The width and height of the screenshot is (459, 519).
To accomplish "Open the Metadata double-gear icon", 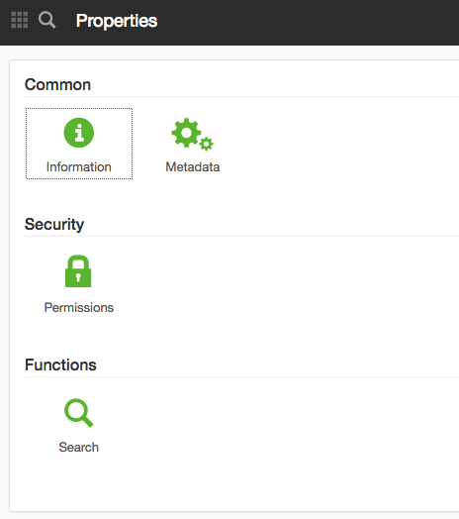I will pos(192,135).
